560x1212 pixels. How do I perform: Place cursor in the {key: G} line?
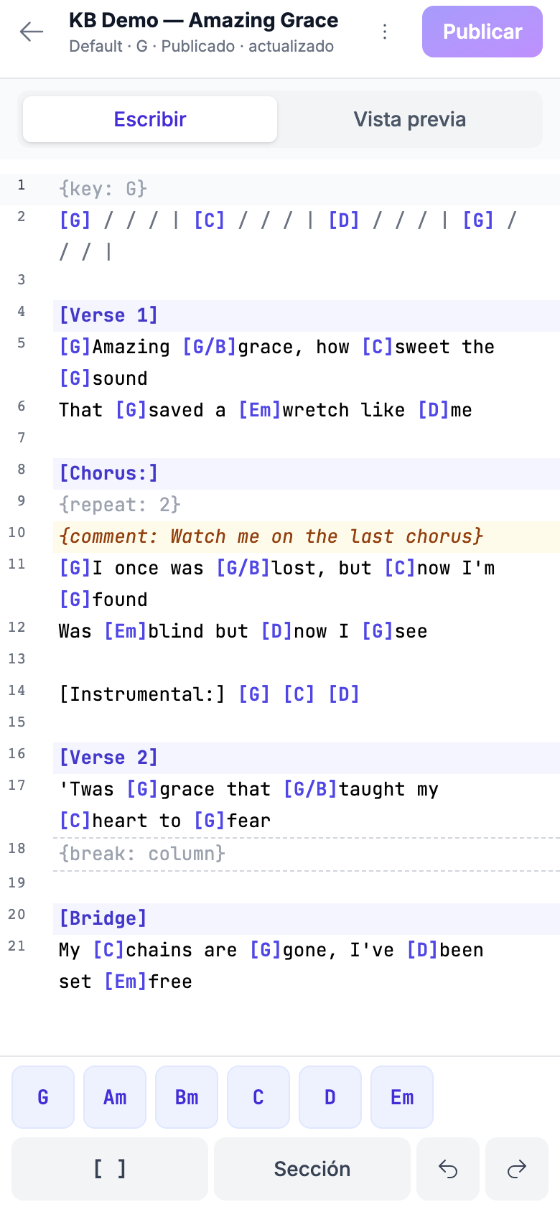click(x=307, y=189)
